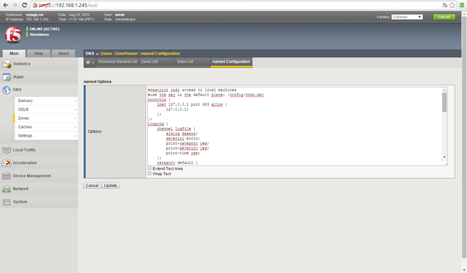Screen dimensions: 467x273
Task: Click the Device Management icon
Action: (x=7, y=176)
